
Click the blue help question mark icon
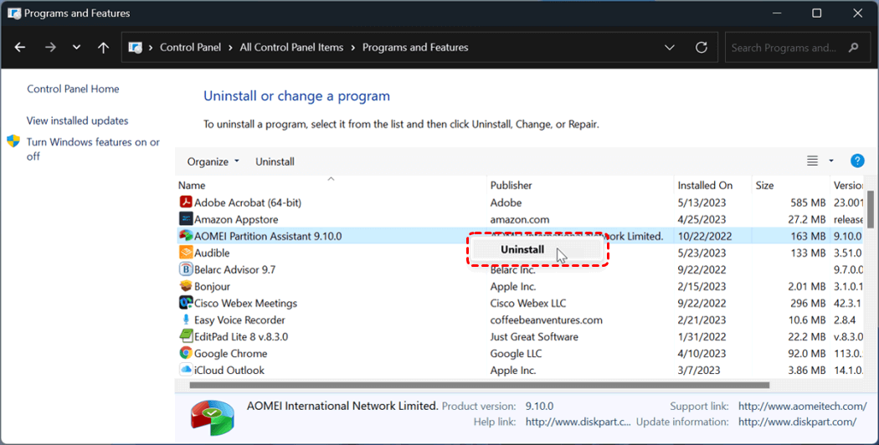[x=856, y=161]
